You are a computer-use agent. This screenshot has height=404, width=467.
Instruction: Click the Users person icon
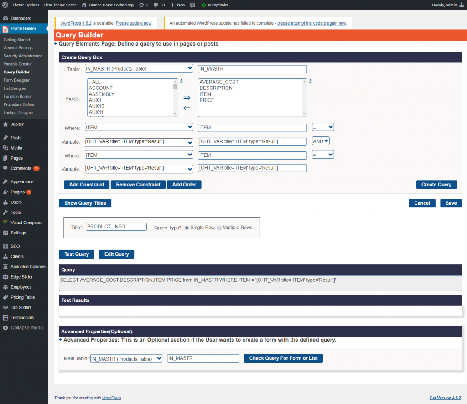point(5,202)
